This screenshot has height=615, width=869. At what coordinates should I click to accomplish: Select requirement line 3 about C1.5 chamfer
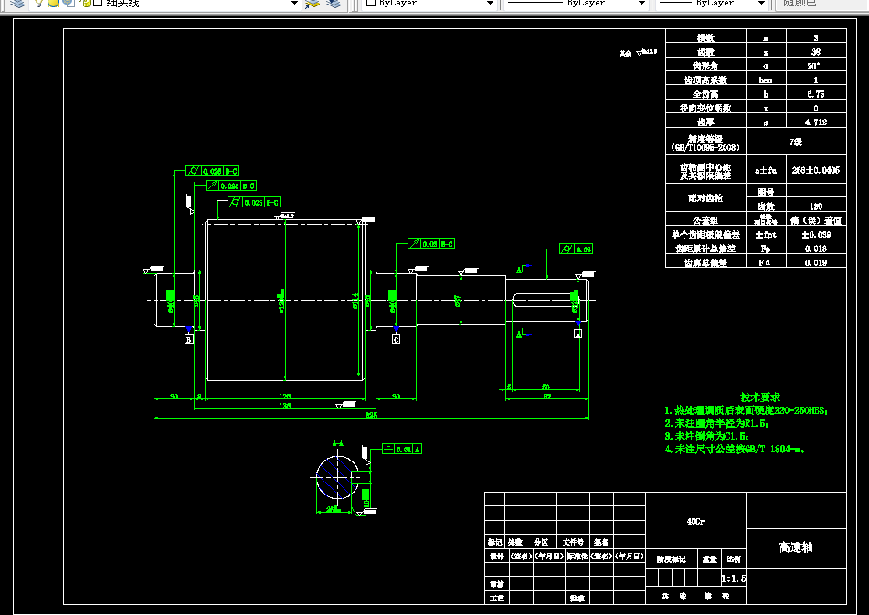pyautogui.click(x=706, y=436)
